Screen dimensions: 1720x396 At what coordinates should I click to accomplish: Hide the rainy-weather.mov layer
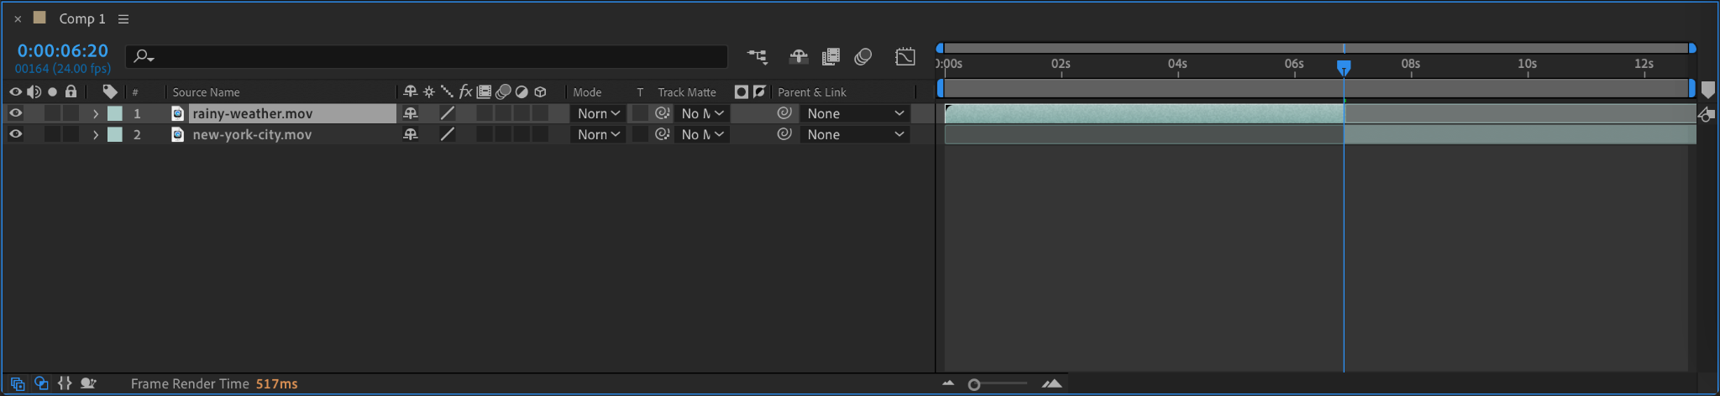tap(15, 113)
